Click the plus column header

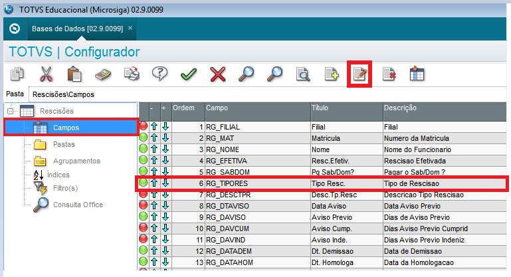click(x=165, y=112)
